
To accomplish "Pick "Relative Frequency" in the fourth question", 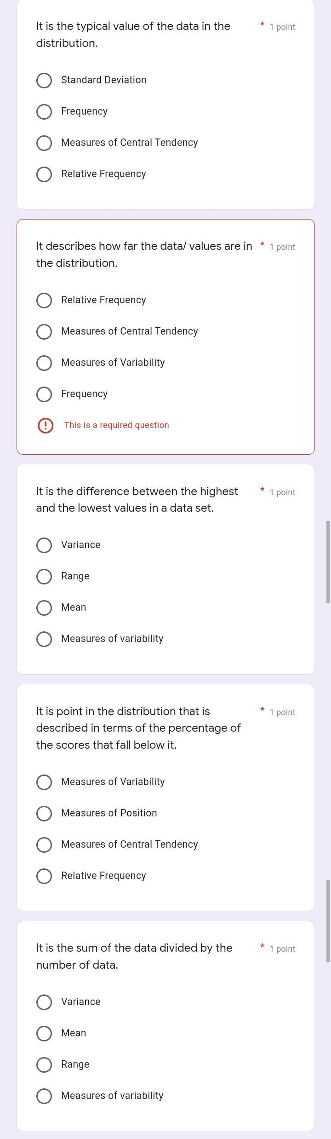I will [44, 876].
